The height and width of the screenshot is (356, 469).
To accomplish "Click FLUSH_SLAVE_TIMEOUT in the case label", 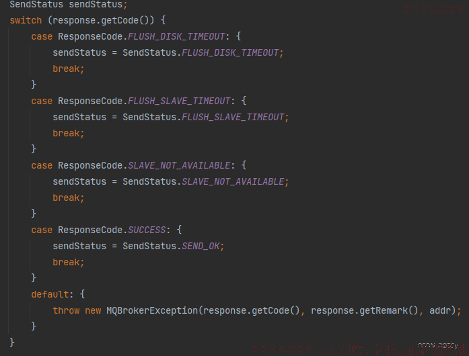I will point(178,101).
